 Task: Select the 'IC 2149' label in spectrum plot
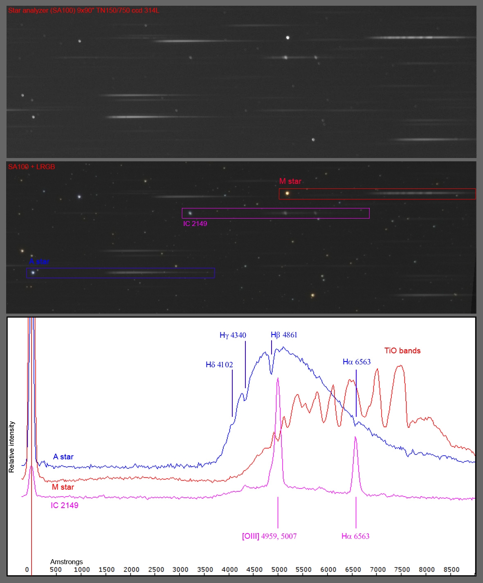[65, 506]
